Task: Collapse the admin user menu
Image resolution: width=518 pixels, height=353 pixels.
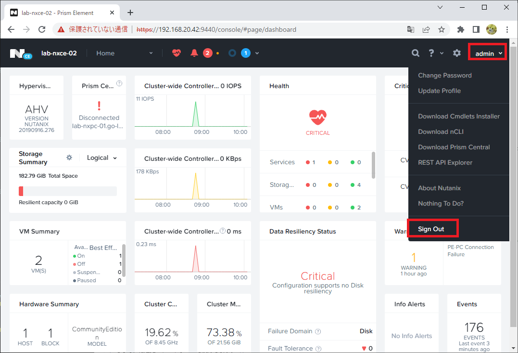Action: (487, 53)
